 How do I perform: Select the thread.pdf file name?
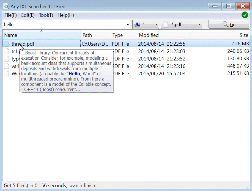click(x=23, y=44)
